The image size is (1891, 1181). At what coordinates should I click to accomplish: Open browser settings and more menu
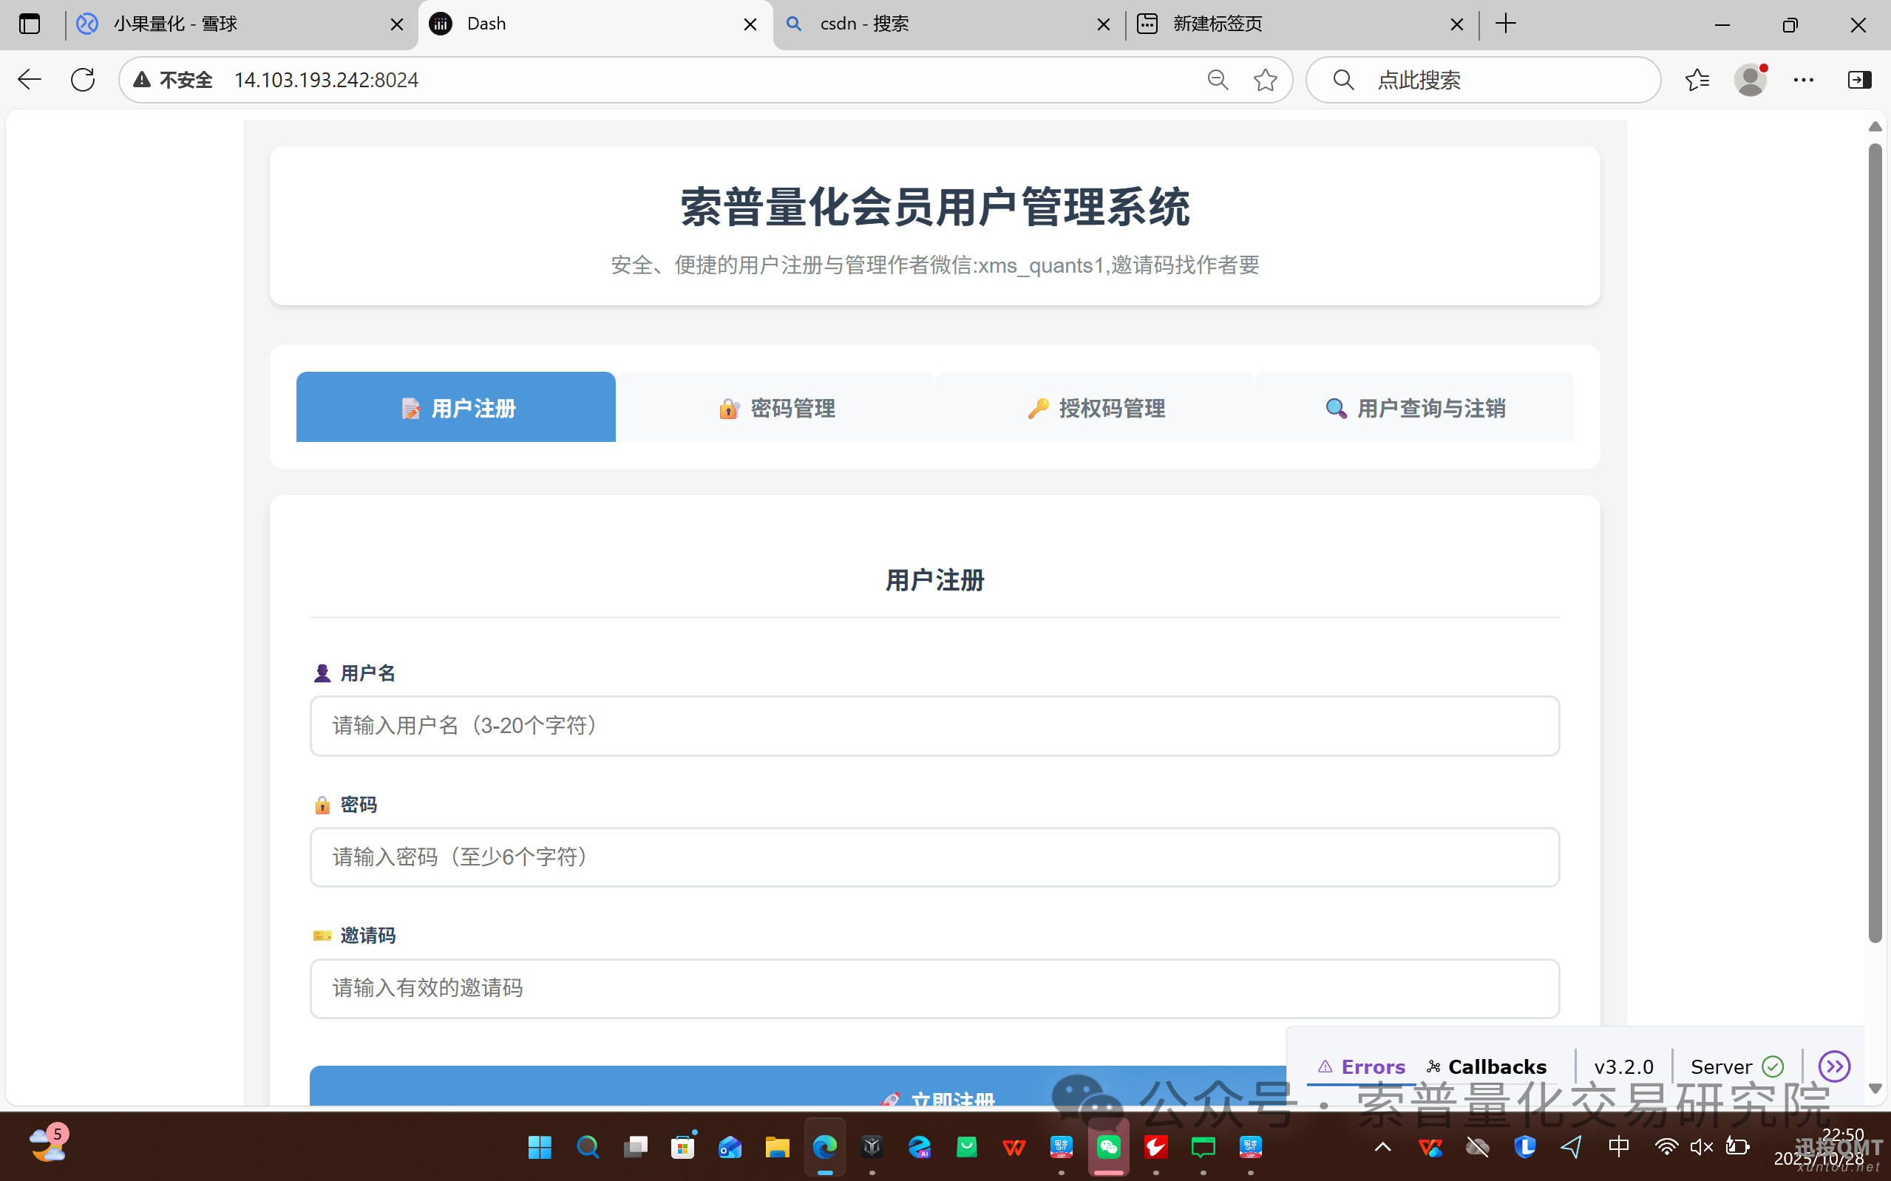coord(1804,80)
